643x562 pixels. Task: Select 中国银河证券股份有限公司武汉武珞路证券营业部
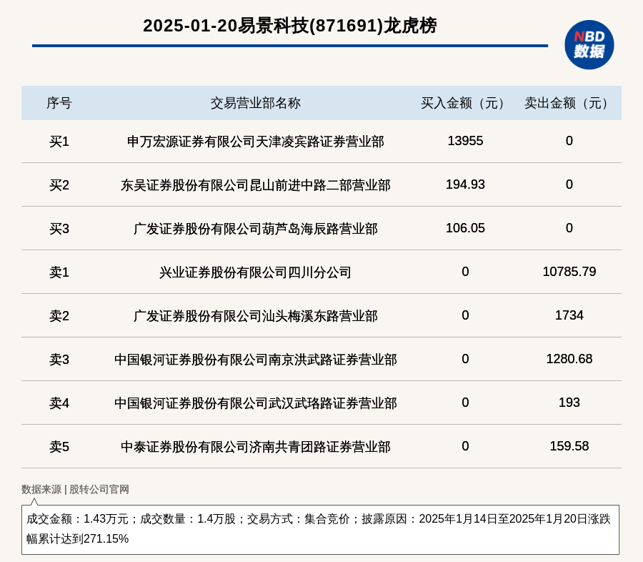click(x=256, y=403)
